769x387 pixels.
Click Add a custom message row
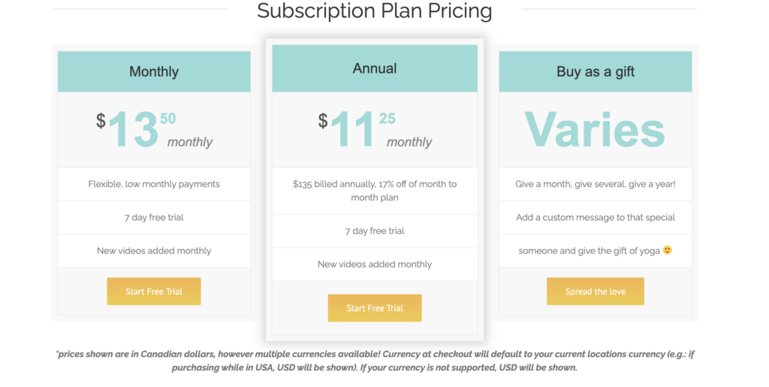[596, 217]
